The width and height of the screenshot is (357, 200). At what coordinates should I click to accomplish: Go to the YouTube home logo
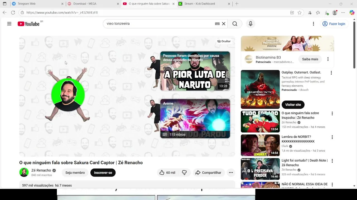28,24
